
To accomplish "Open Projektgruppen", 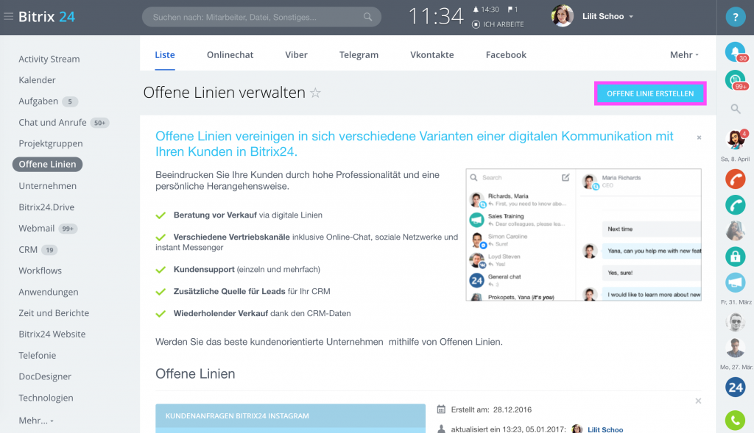I will [51, 143].
